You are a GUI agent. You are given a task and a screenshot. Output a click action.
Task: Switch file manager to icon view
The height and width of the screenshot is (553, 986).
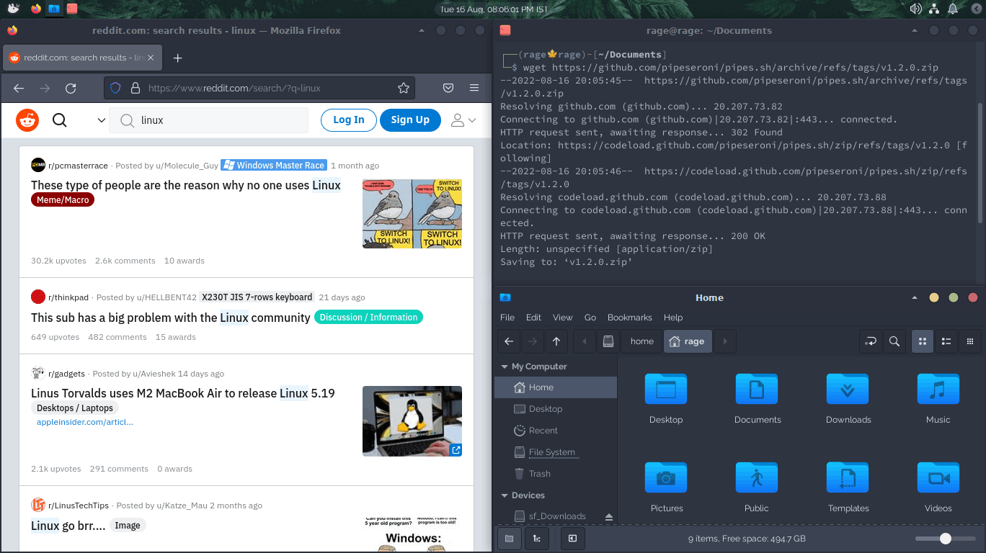click(923, 341)
